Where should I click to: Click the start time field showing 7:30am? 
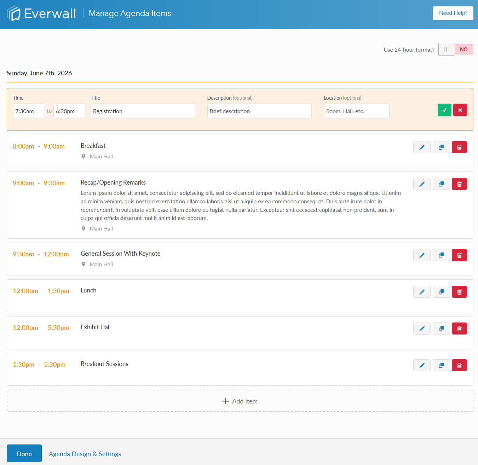pos(29,111)
